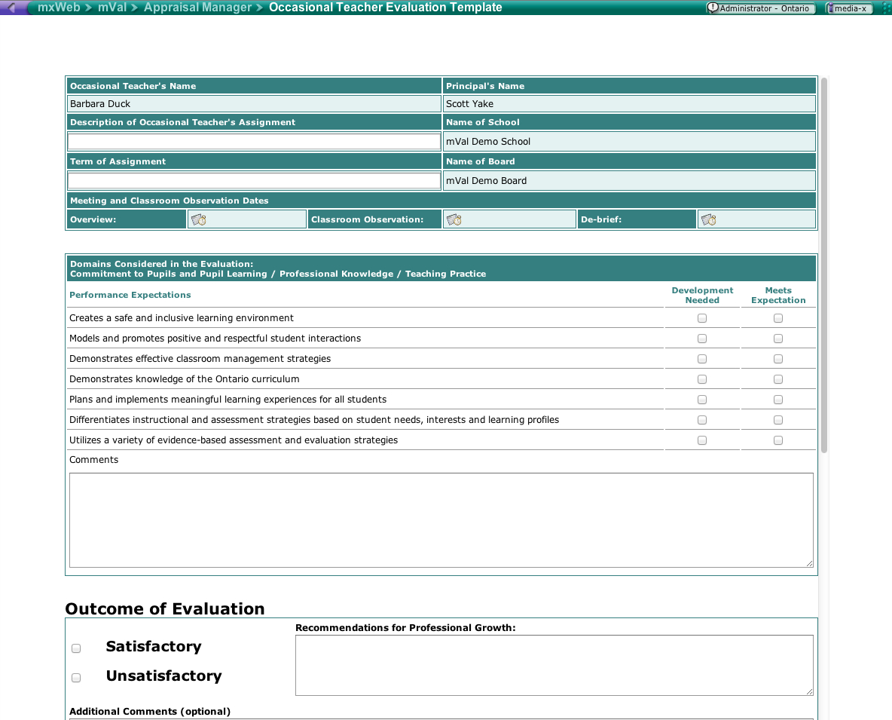This screenshot has height=720, width=892.
Task: Check Meets Expectation for classroom management strategies
Action: pos(778,359)
